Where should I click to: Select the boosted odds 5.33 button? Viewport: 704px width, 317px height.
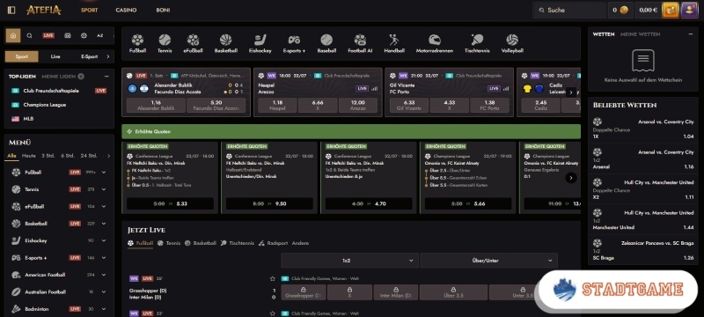[x=170, y=204]
